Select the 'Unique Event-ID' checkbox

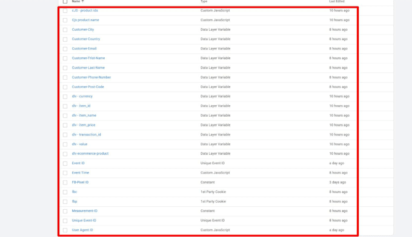[65, 221]
